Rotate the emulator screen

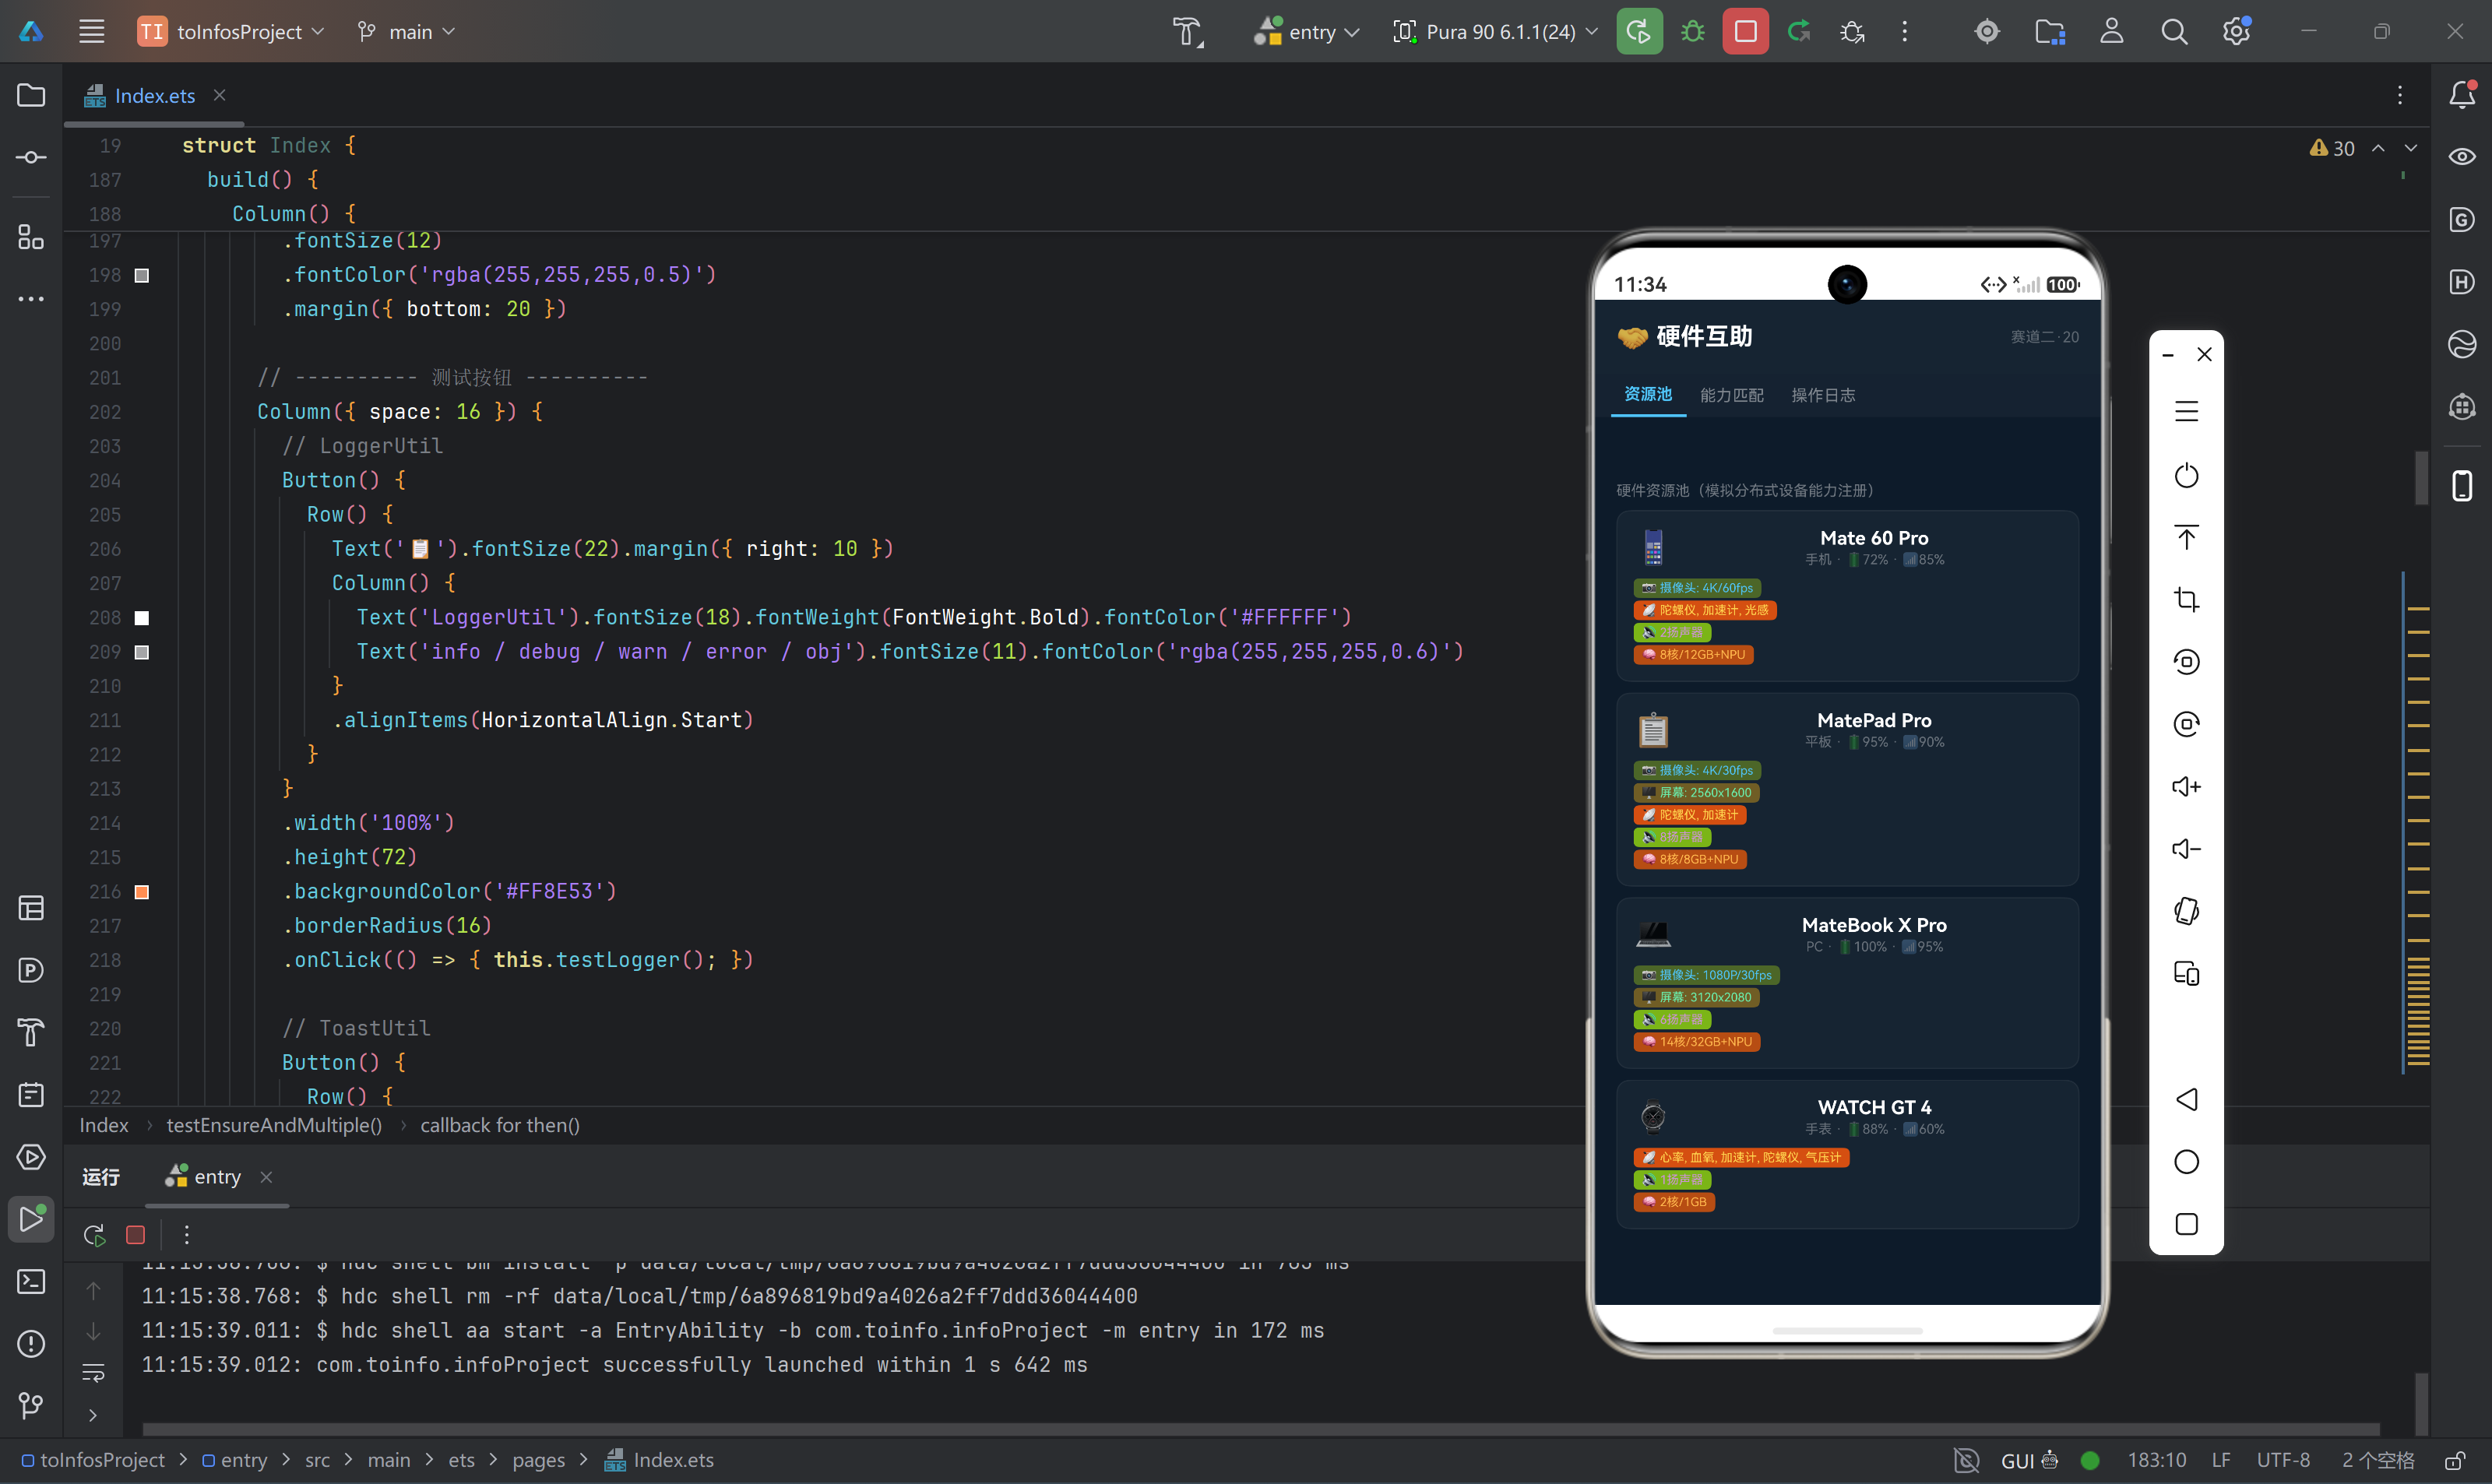point(2186,911)
